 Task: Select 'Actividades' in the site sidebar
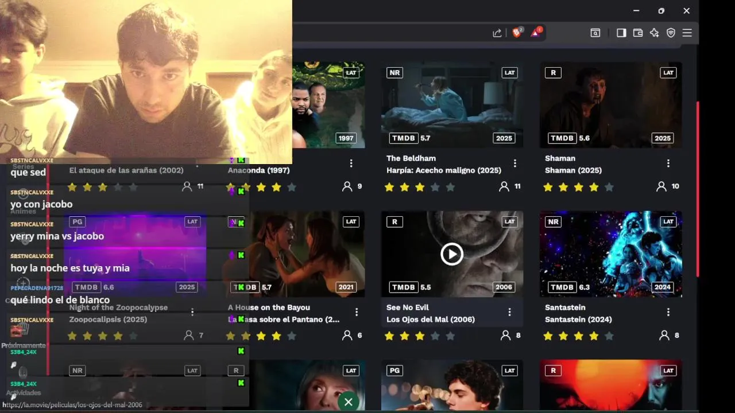tap(23, 393)
